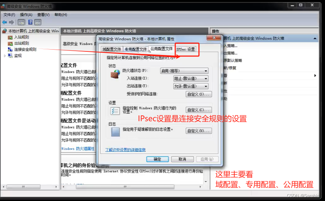
Task: Click the center pane scroll right arrow
Action: coord(200,187)
